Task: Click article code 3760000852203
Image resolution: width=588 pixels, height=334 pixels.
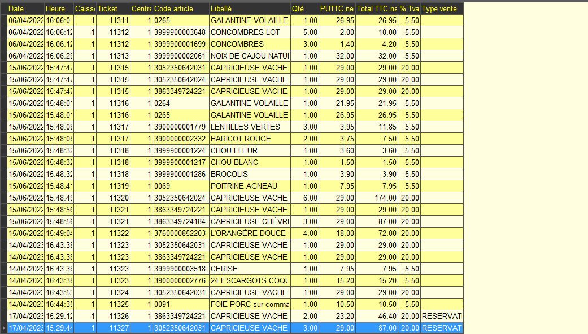Action: pos(181,233)
